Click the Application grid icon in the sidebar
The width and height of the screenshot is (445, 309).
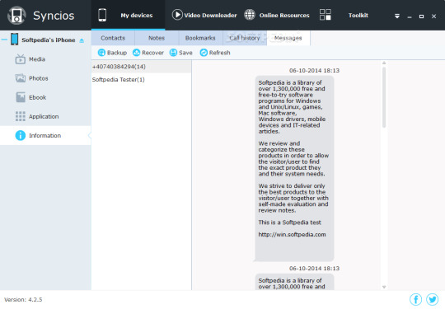click(20, 116)
